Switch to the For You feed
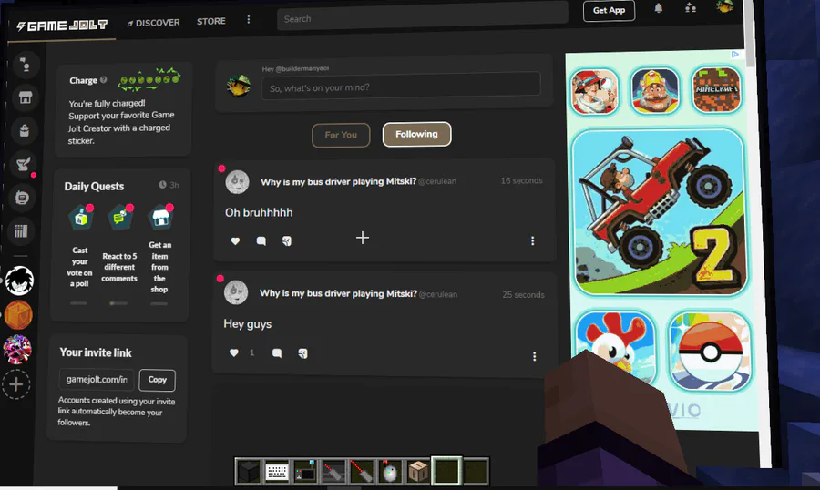The image size is (820, 490). (341, 135)
